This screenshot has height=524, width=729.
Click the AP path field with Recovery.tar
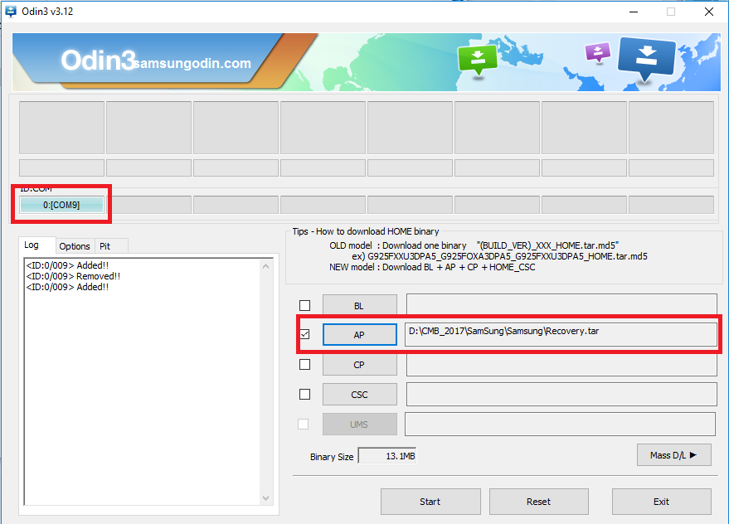561,334
